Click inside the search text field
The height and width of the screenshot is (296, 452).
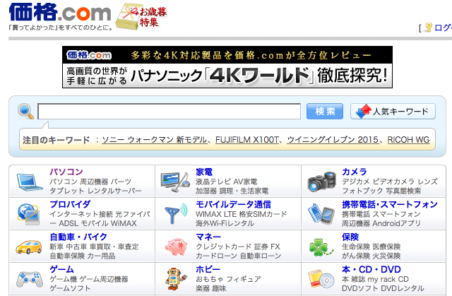point(169,112)
